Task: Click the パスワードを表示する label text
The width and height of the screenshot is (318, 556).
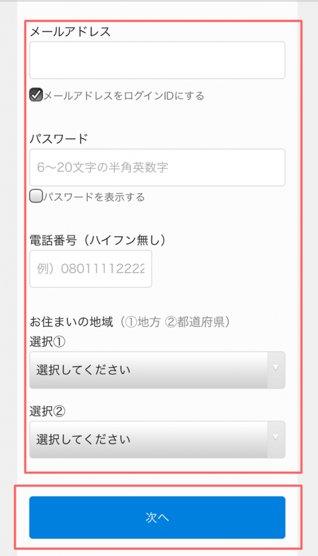Action: coord(94,197)
